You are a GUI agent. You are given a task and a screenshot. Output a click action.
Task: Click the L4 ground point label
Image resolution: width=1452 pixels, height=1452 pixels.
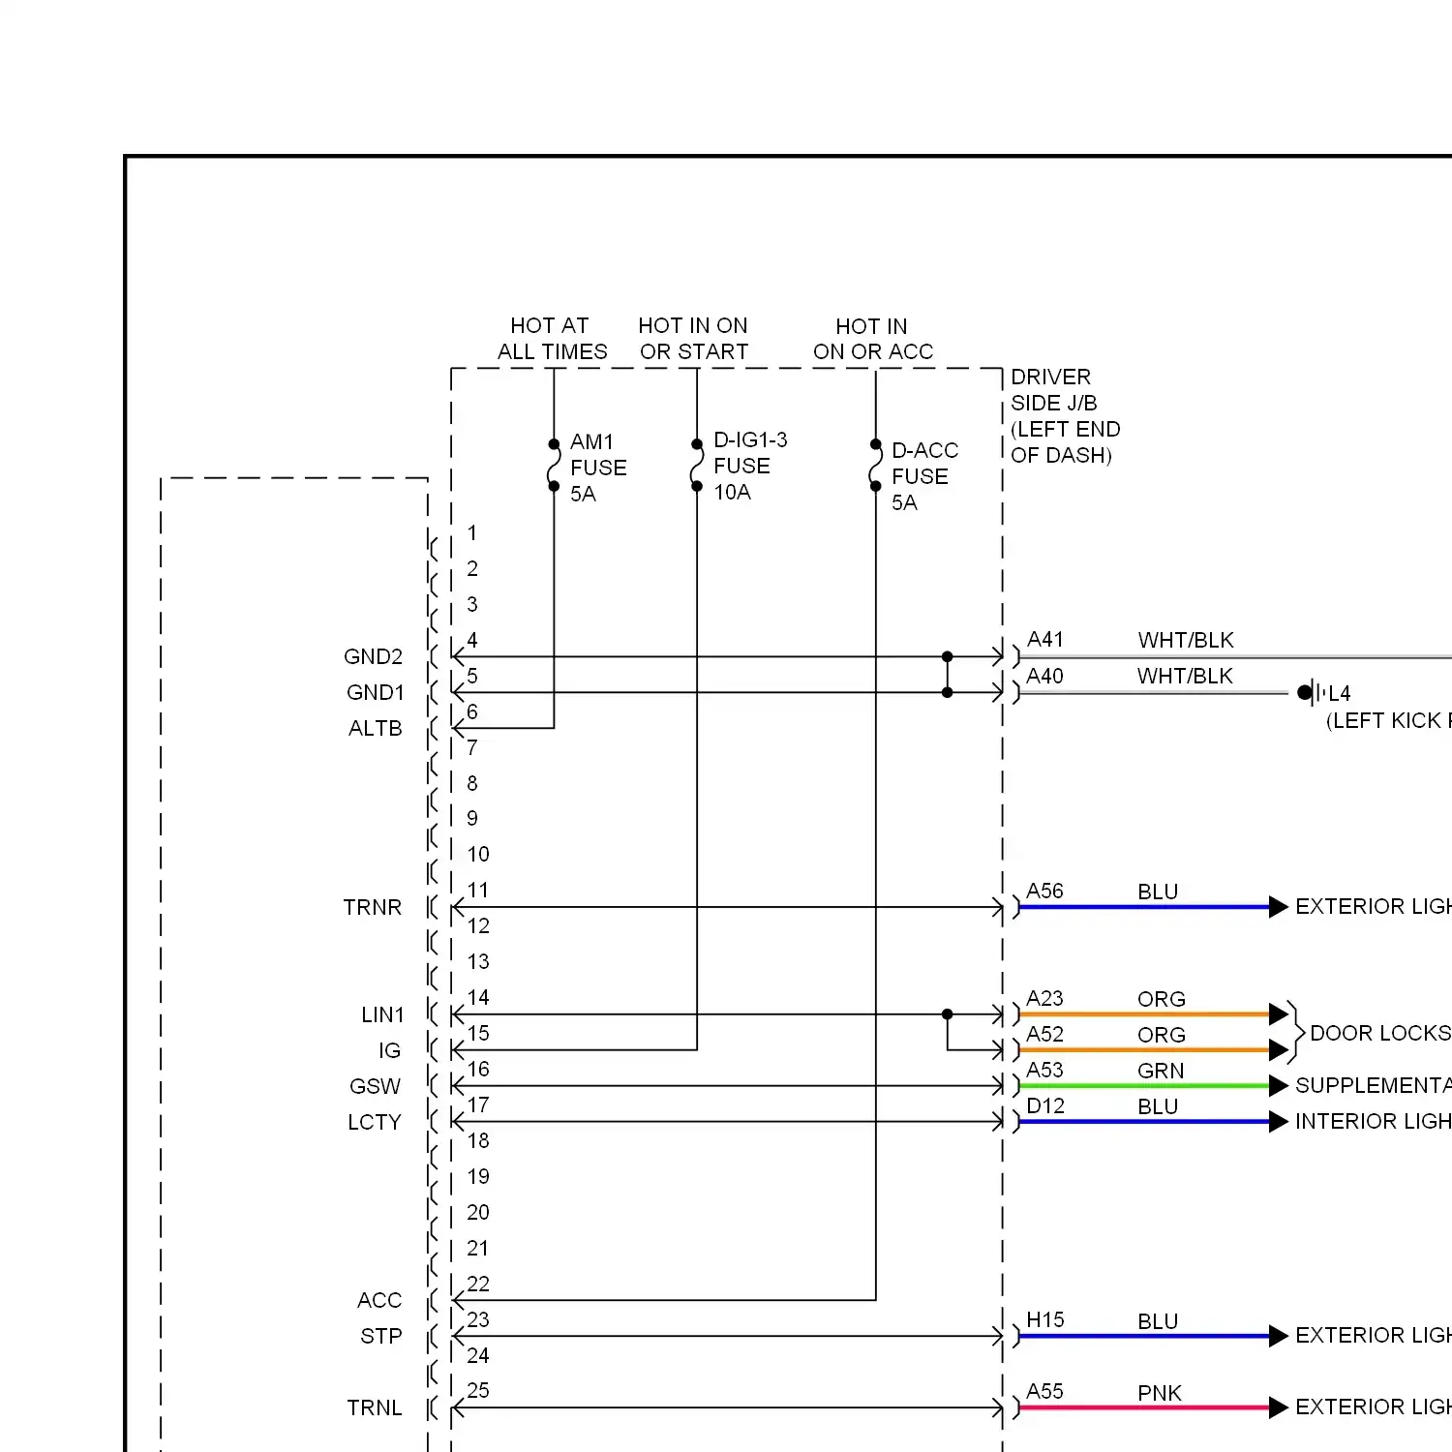[1340, 693]
